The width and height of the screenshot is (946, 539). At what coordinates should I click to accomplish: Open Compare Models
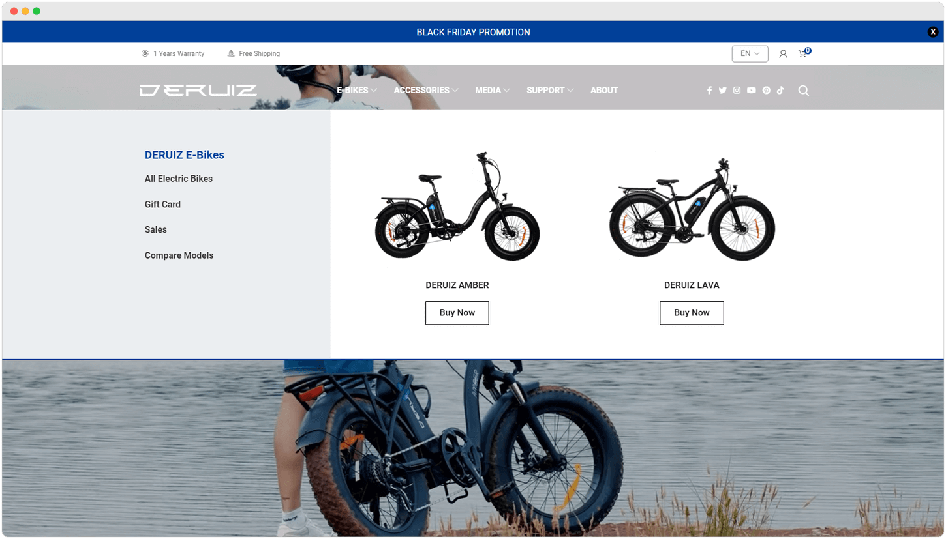click(179, 255)
